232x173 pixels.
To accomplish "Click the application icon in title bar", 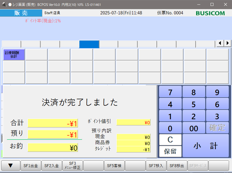I will pyautogui.click(x=4, y=4).
